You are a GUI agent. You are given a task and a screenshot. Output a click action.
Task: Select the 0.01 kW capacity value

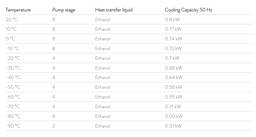(173, 126)
